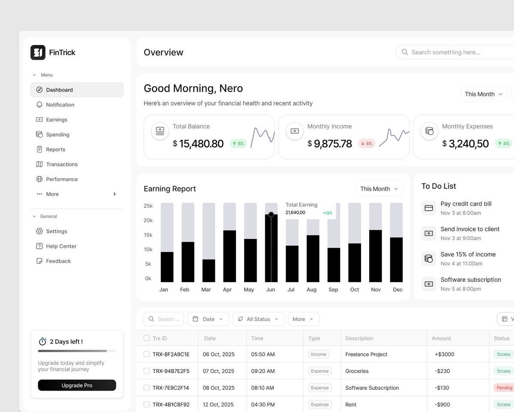
Task: Click the Expense tag for Groceries row
Action: (320, 371)
